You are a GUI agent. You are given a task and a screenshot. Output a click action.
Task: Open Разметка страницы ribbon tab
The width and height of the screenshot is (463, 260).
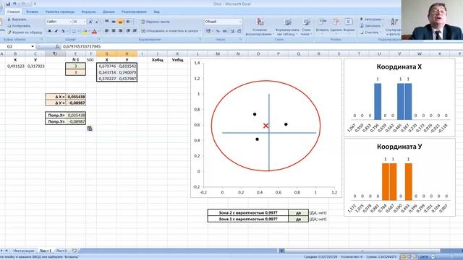60,12
